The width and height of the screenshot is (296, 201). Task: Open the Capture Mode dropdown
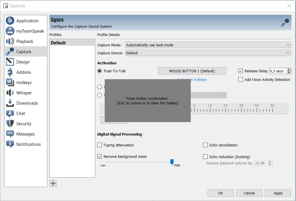coord(208,45)
